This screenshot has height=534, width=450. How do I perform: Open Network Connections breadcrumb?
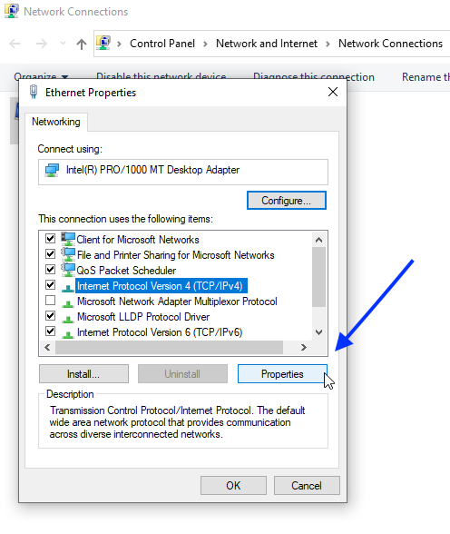(x=390, y=44)
